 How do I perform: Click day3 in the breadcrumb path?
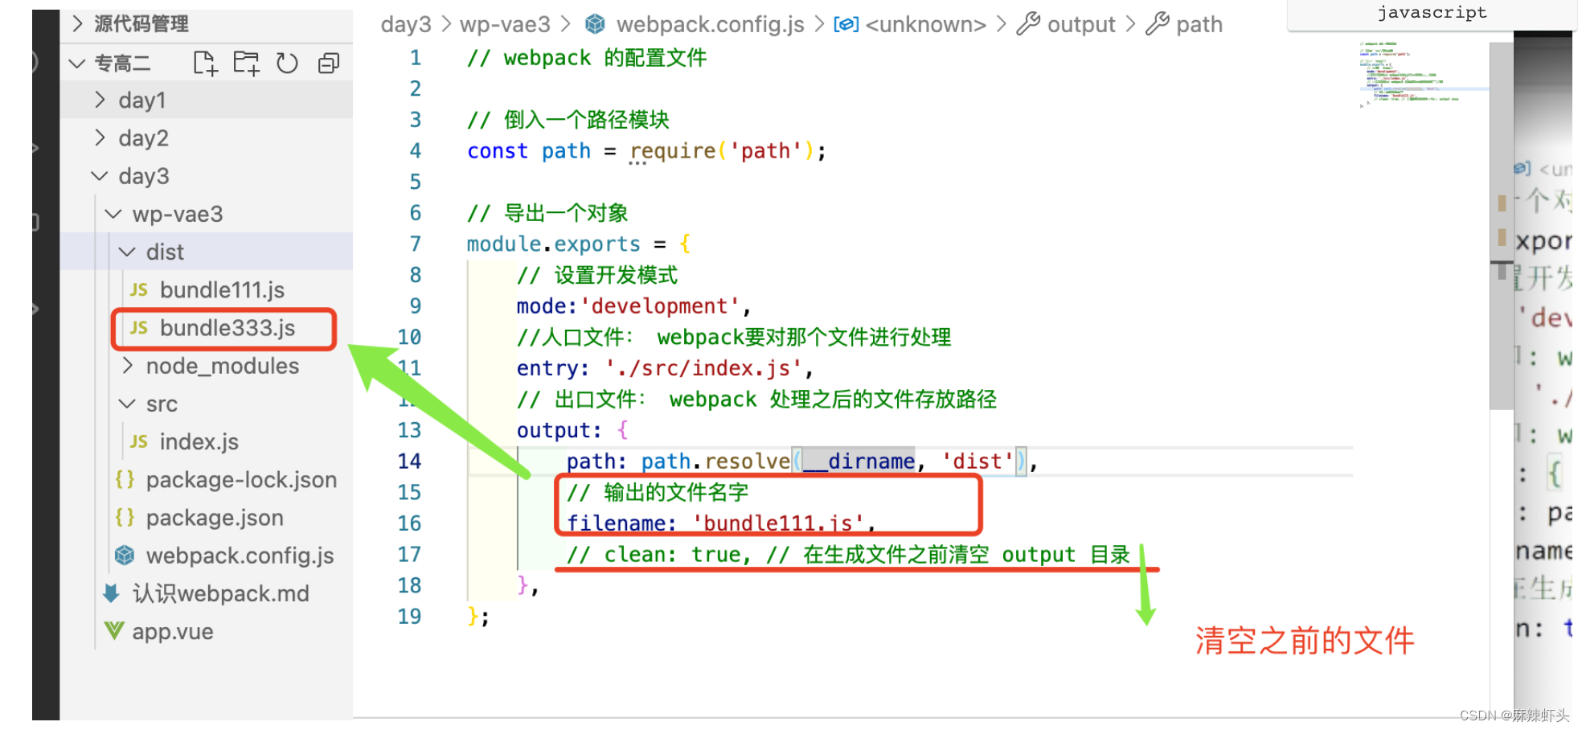(406, 25)
